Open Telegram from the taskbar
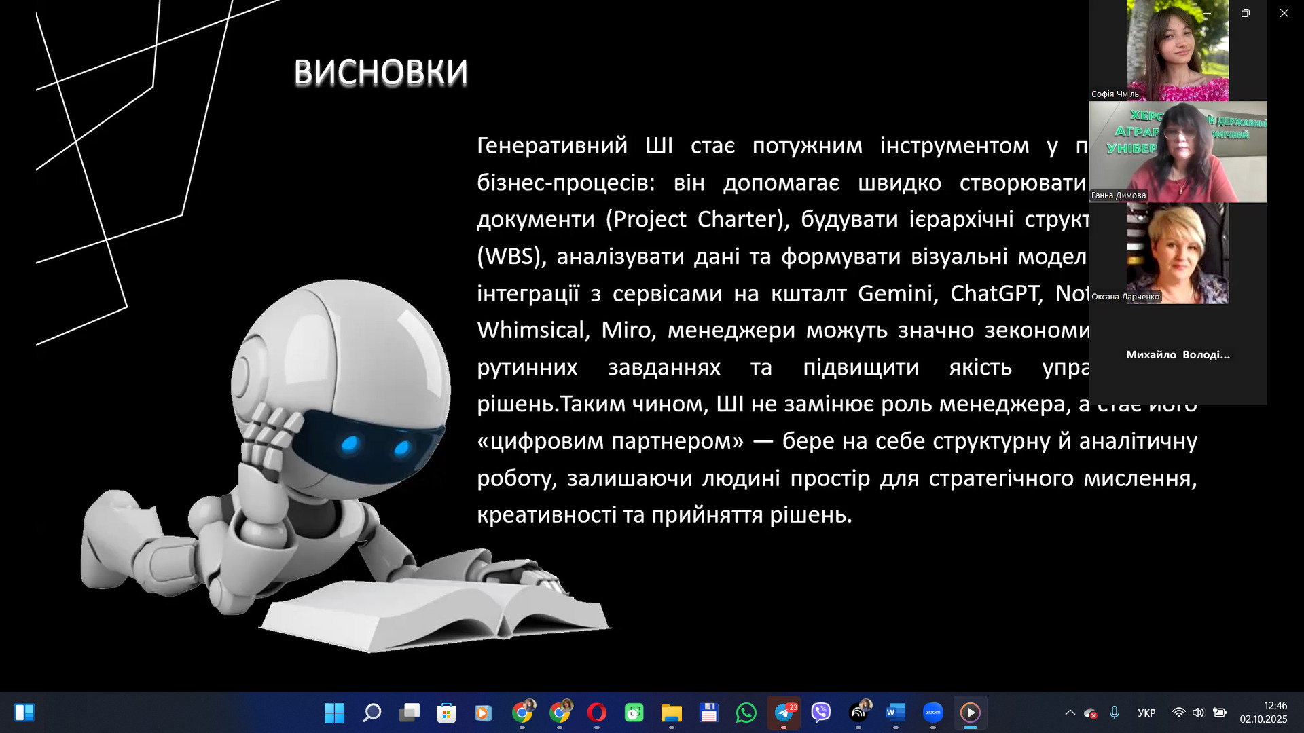This screenshot has height=733, width=1304. tap(784, 713)
